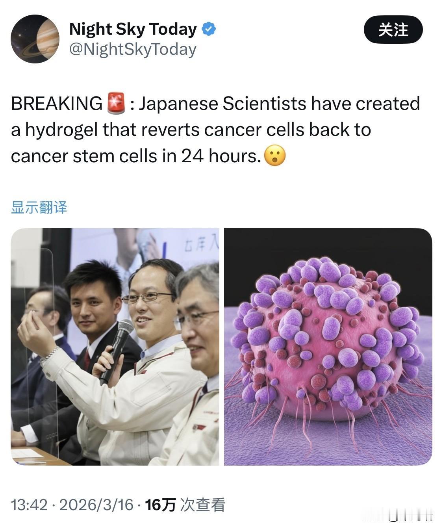This screenshot has height=531, width=443.
Task: Click the word BREAKING in the tweet
Action: coord(57,104)
